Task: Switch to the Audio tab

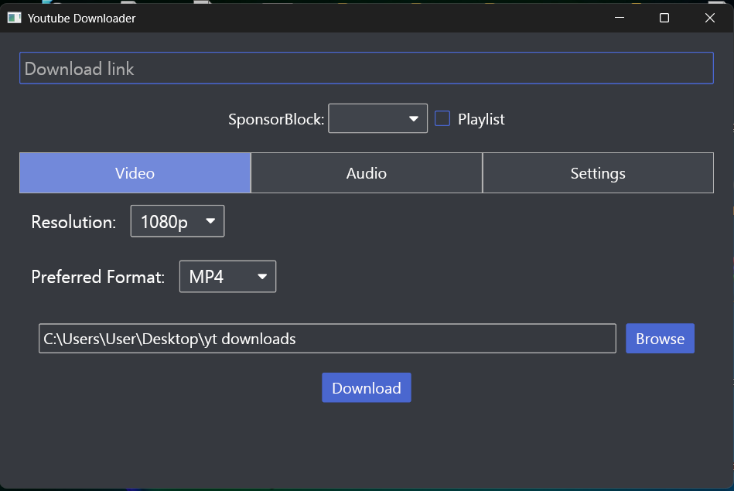Action: click(367, 173)
